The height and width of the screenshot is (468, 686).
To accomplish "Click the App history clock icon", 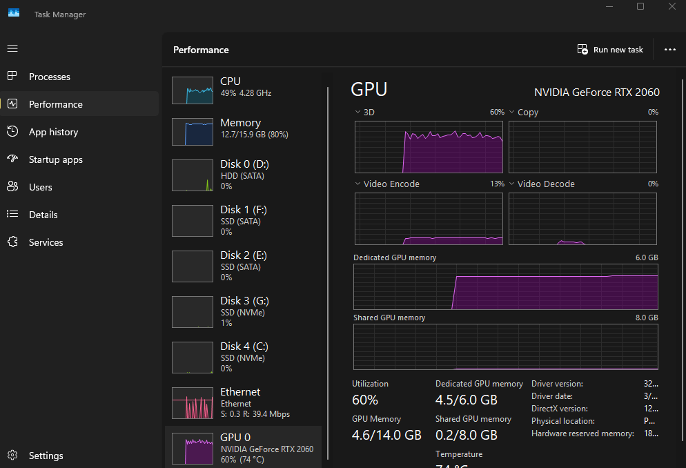I will pyautogui.click(x=12, y=131).
